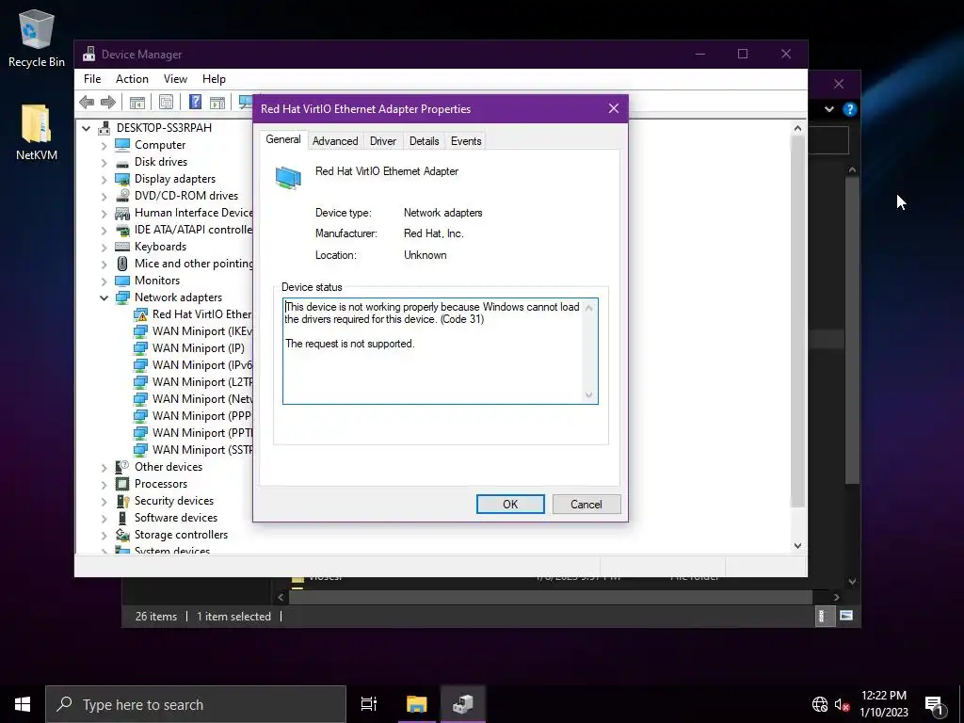
Task: Expand the Disk drives node
Action: (104, 162)
